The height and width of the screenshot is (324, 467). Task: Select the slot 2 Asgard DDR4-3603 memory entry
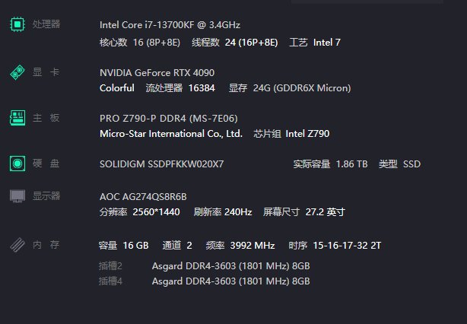tap(230, 266)
